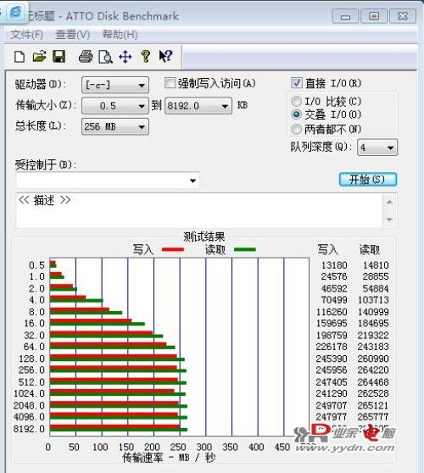424x473 pixels.
Task: Open a file with the folder icon
Action: pyautogui.click(x=39, y=56)
